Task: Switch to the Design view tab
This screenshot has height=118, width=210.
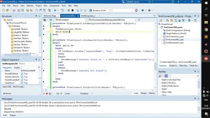Action: pyautogui.click(x=143, y=93)
